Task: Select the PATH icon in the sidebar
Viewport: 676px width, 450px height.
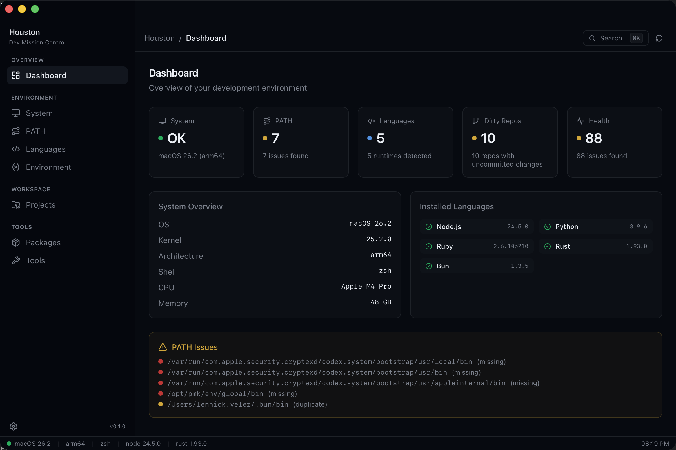Action: 16,131
